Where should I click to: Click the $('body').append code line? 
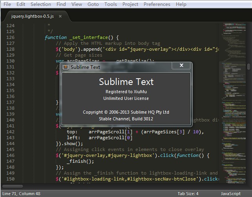pos(137,49)
